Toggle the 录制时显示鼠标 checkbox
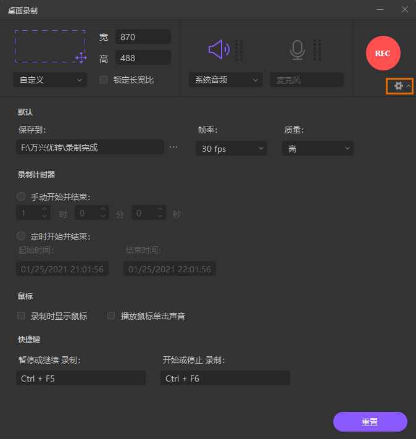Viewport: 416px width, 439px height. click(21, 316)
